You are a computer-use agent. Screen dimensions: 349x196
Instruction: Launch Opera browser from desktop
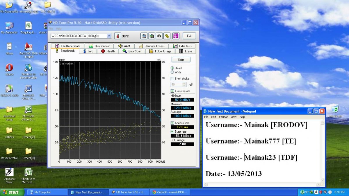[9, 70]
